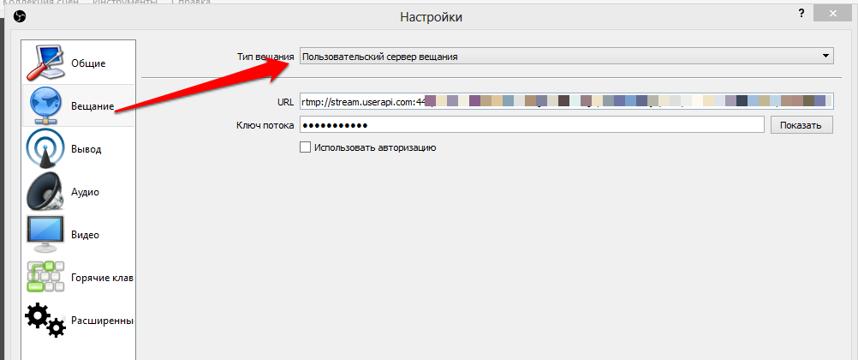Enable the Использовать авторизацию checkbox

point(305,147)
